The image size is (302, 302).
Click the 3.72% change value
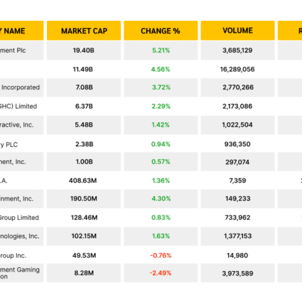[161, 87]
